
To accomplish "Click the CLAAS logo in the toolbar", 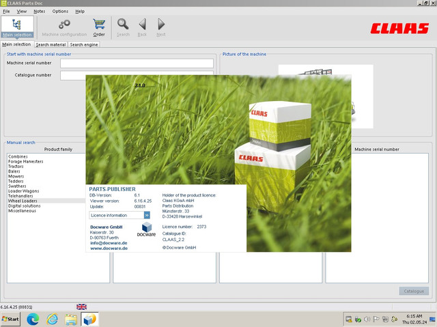I will [399, 29].
